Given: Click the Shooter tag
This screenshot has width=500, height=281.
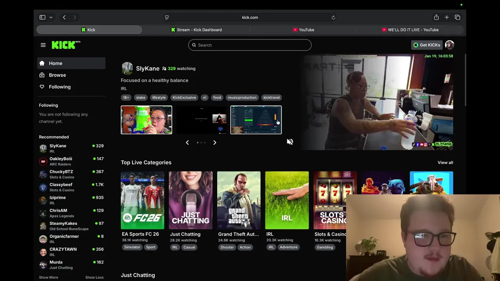Looking at the screenshot, I should [227, 247].
